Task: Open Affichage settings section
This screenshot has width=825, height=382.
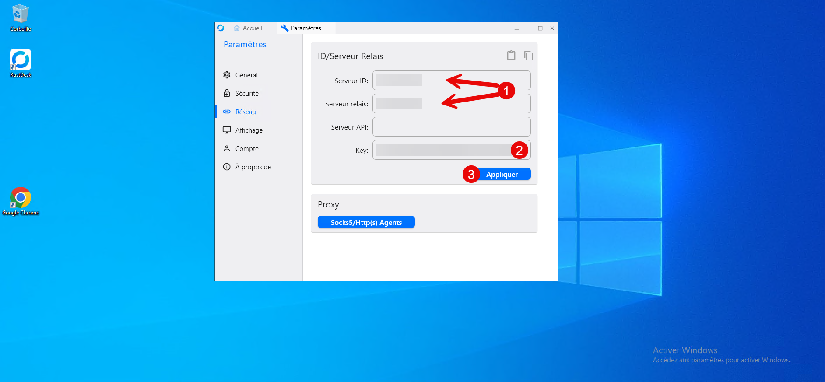Action: [x=249, y=130]
